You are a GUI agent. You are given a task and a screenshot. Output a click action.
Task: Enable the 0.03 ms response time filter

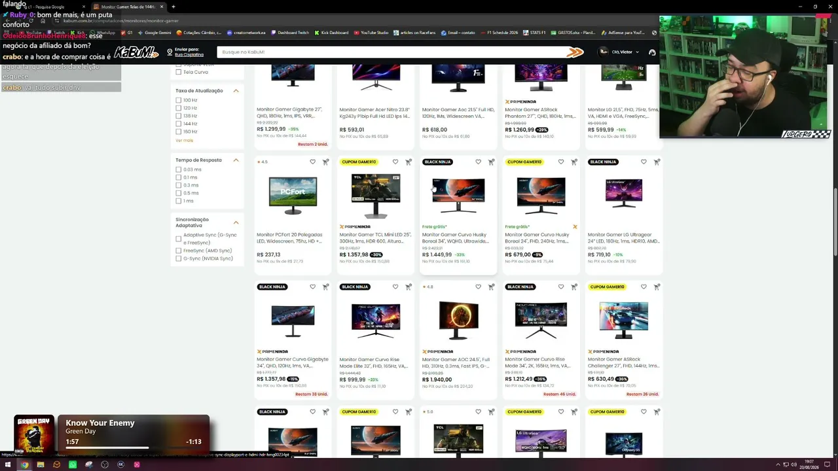click(x=178, y=169)
